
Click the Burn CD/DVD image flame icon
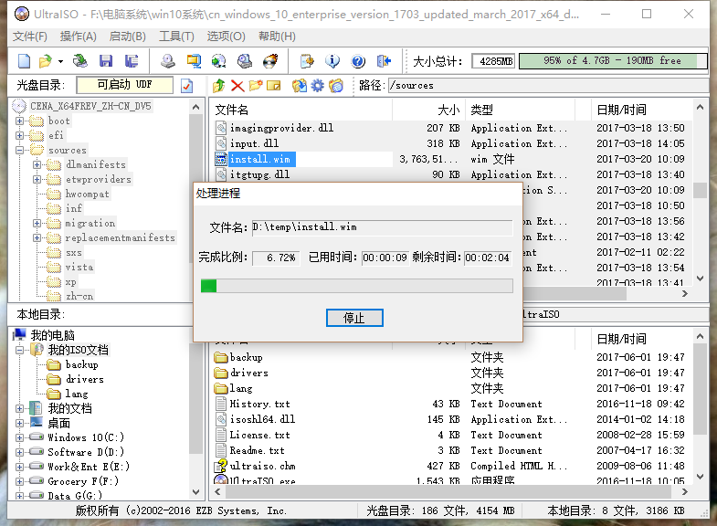click(270, 61)
